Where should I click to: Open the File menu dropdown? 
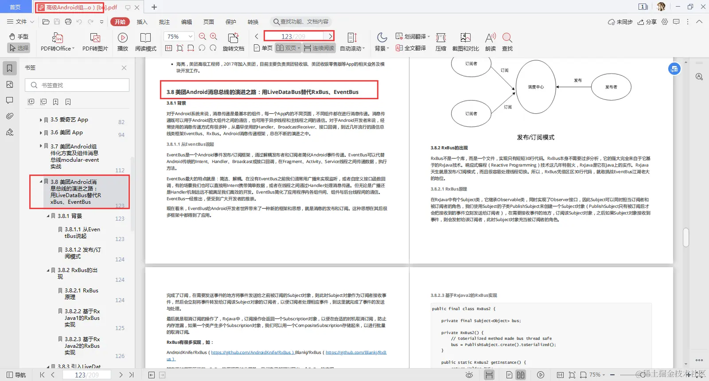coord(20,22)
